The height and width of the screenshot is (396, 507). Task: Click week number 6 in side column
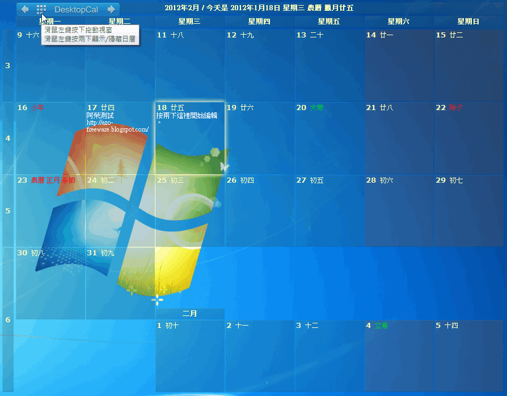(8, 319)
